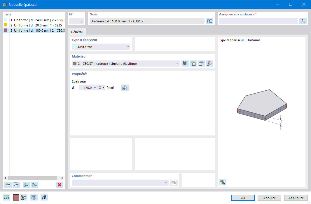Delete selected thickness with red X
This screenshot has height=204, width=311.
[60, 185]
